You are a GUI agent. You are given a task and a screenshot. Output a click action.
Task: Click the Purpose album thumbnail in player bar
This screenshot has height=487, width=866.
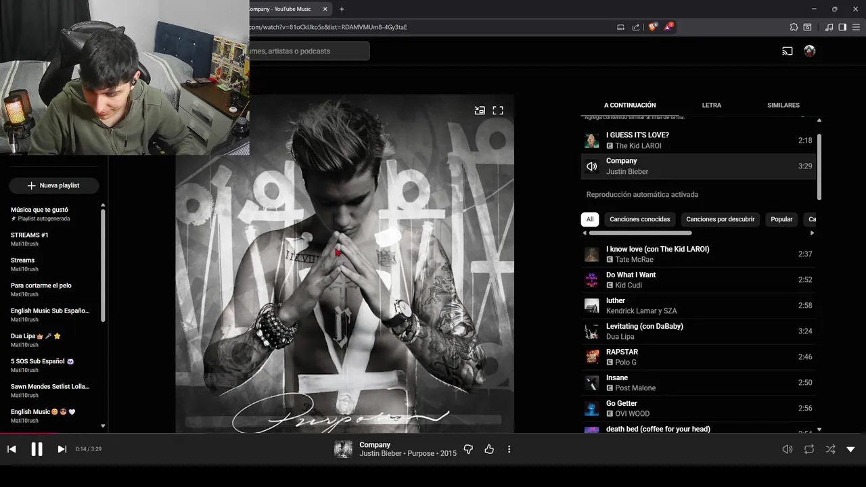(x=343, y=449)
